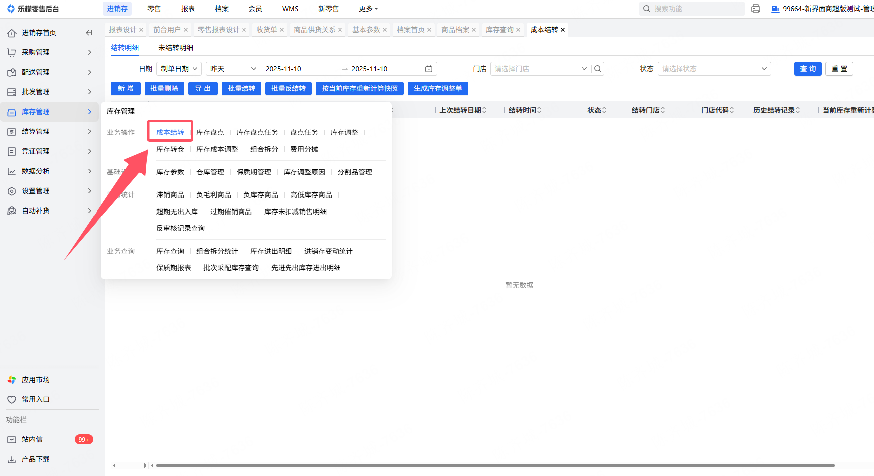Select the 结转明细 tab
This screenshot has width=874, height=476.
coord(125,48)
